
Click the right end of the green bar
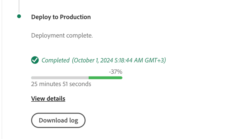tap(121, 78)
